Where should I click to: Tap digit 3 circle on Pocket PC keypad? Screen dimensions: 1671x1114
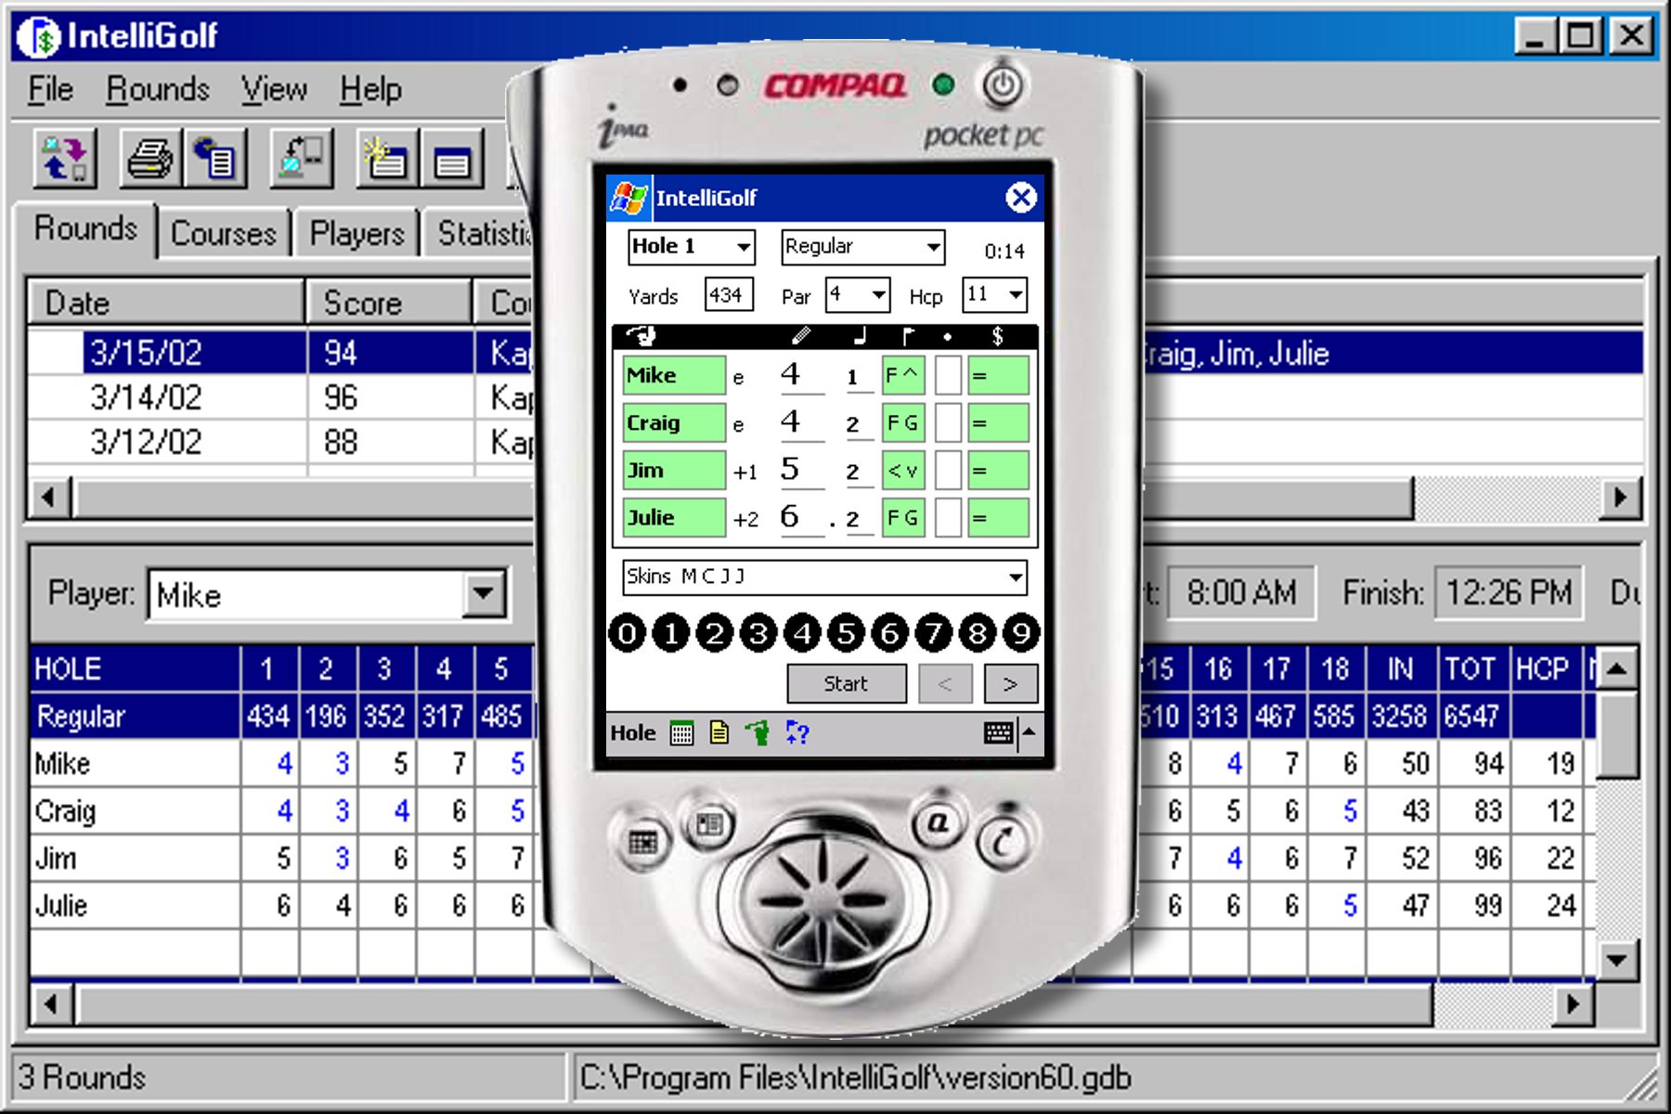pyautogui.click(x=758, y=634)
